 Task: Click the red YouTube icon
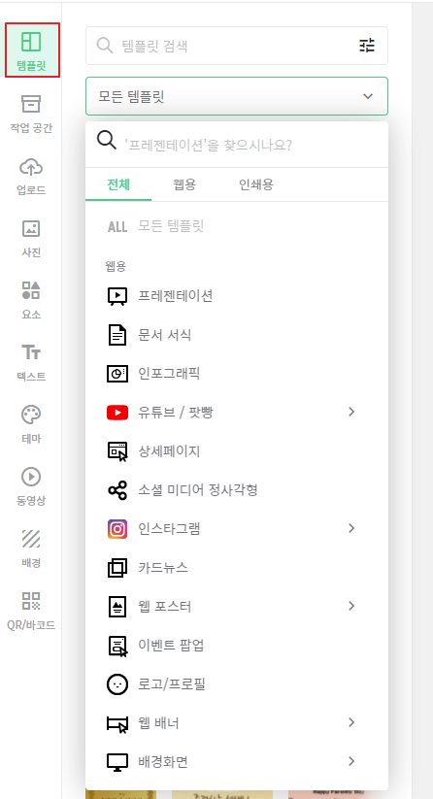[x=117, y=413]
